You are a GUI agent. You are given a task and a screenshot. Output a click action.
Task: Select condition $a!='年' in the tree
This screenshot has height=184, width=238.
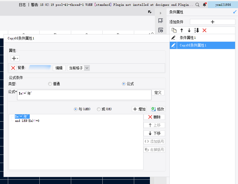(22, 116)
